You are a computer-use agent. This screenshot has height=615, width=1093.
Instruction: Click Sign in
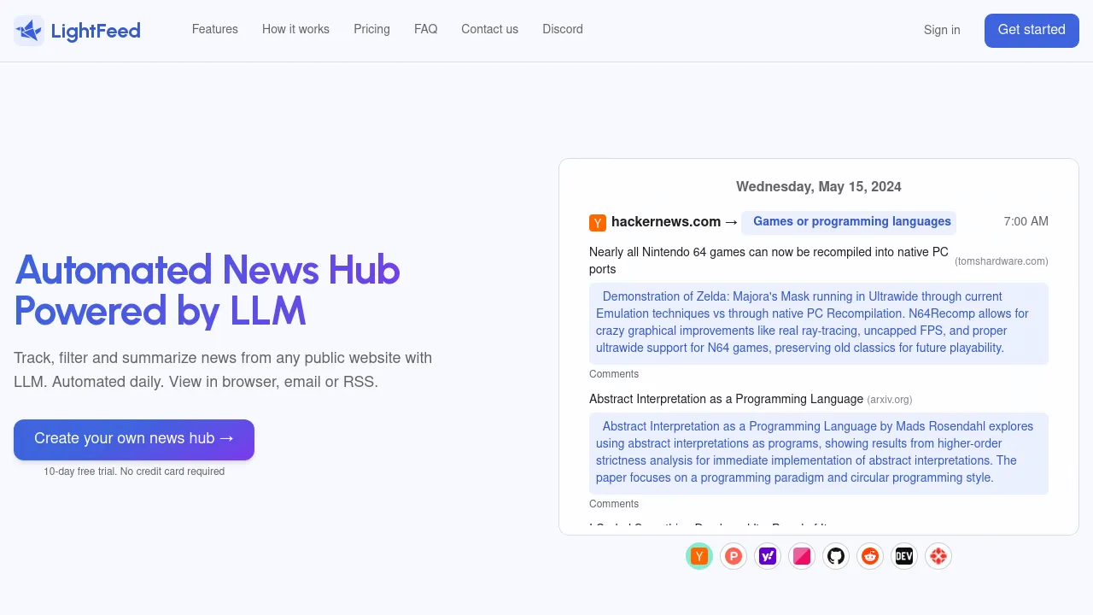click(942, 30)
